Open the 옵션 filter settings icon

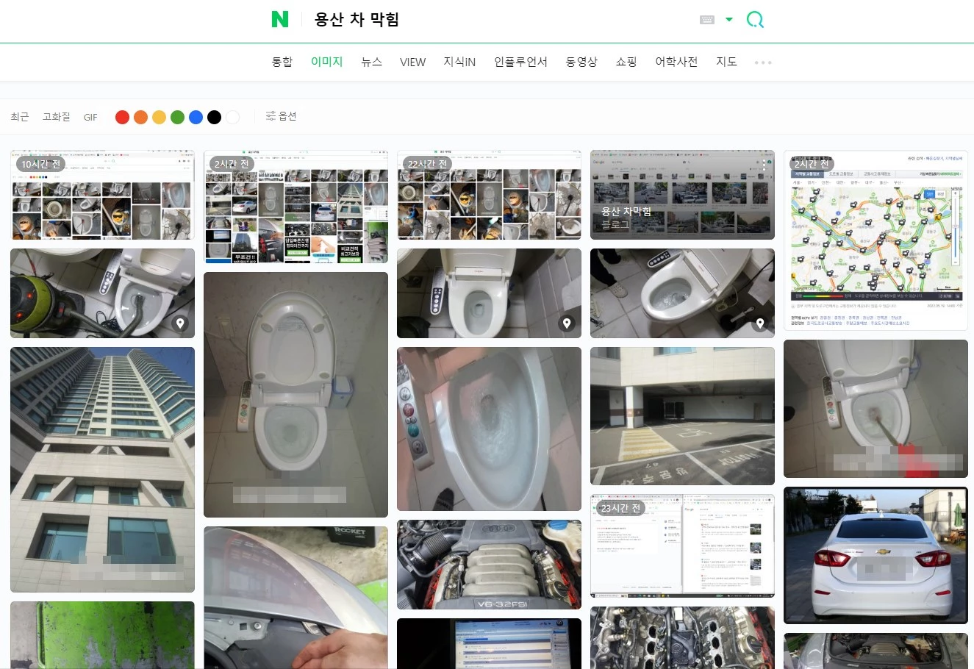tap(281, 116)
